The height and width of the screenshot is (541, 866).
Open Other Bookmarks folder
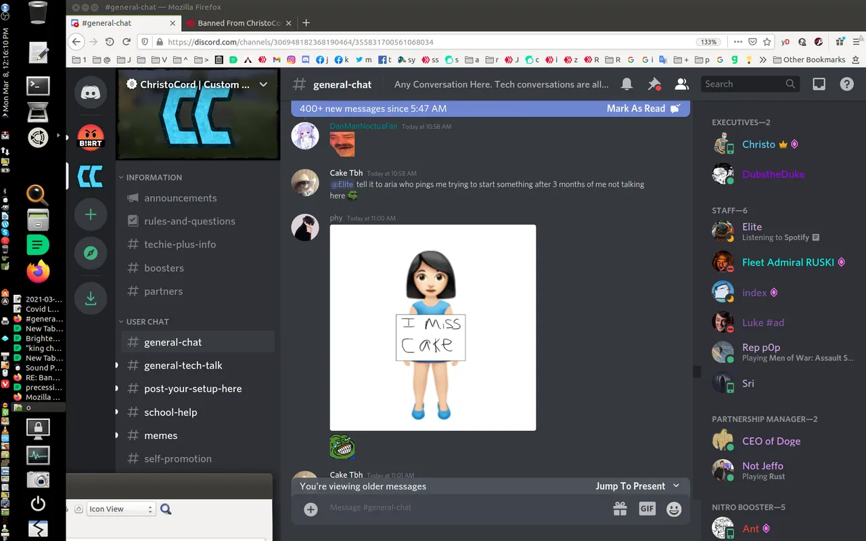pyautogui.click(x=808, y=60)
